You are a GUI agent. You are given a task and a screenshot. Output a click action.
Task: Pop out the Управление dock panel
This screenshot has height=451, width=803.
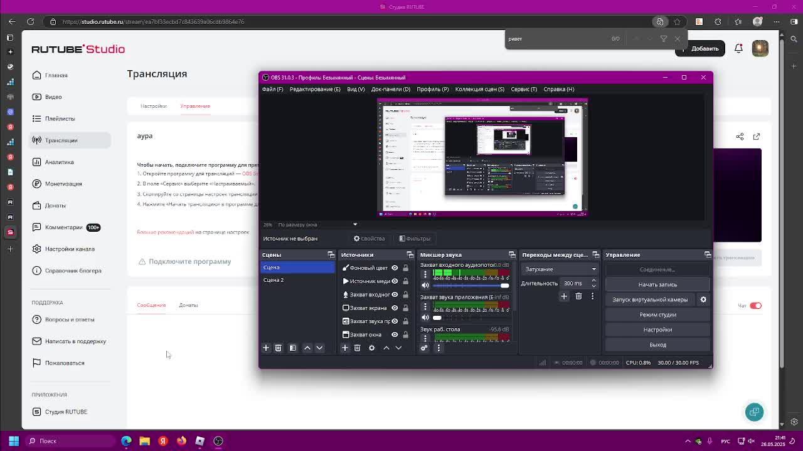click(708, 255)
